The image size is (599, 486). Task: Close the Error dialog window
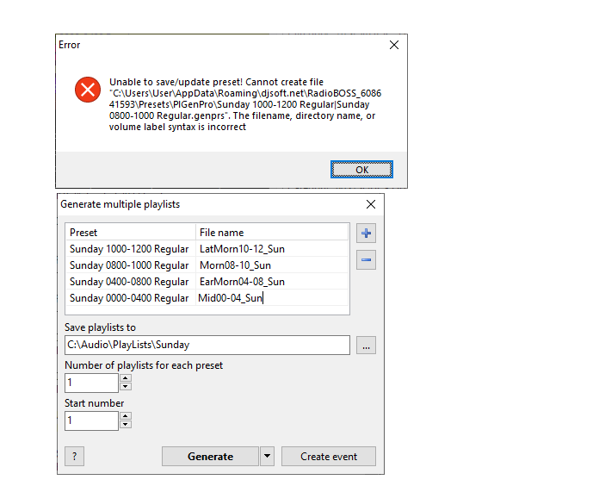[394, 45]
